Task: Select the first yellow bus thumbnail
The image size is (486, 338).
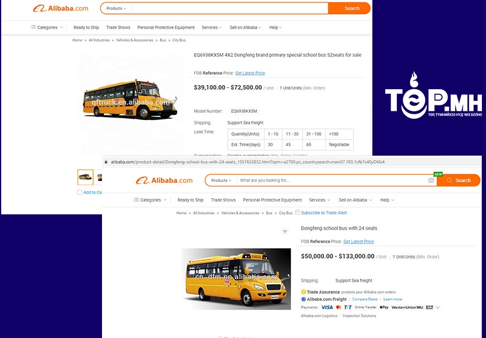Action: click(85, 177)
